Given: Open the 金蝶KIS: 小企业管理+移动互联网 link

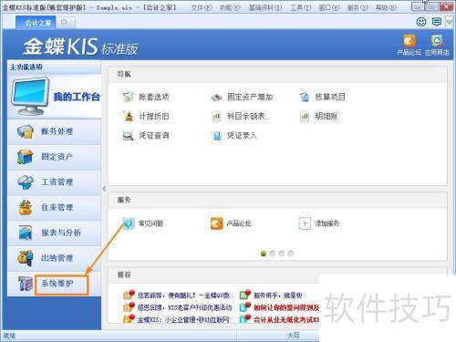Looking at the screenshot, I should coord(183,320).
